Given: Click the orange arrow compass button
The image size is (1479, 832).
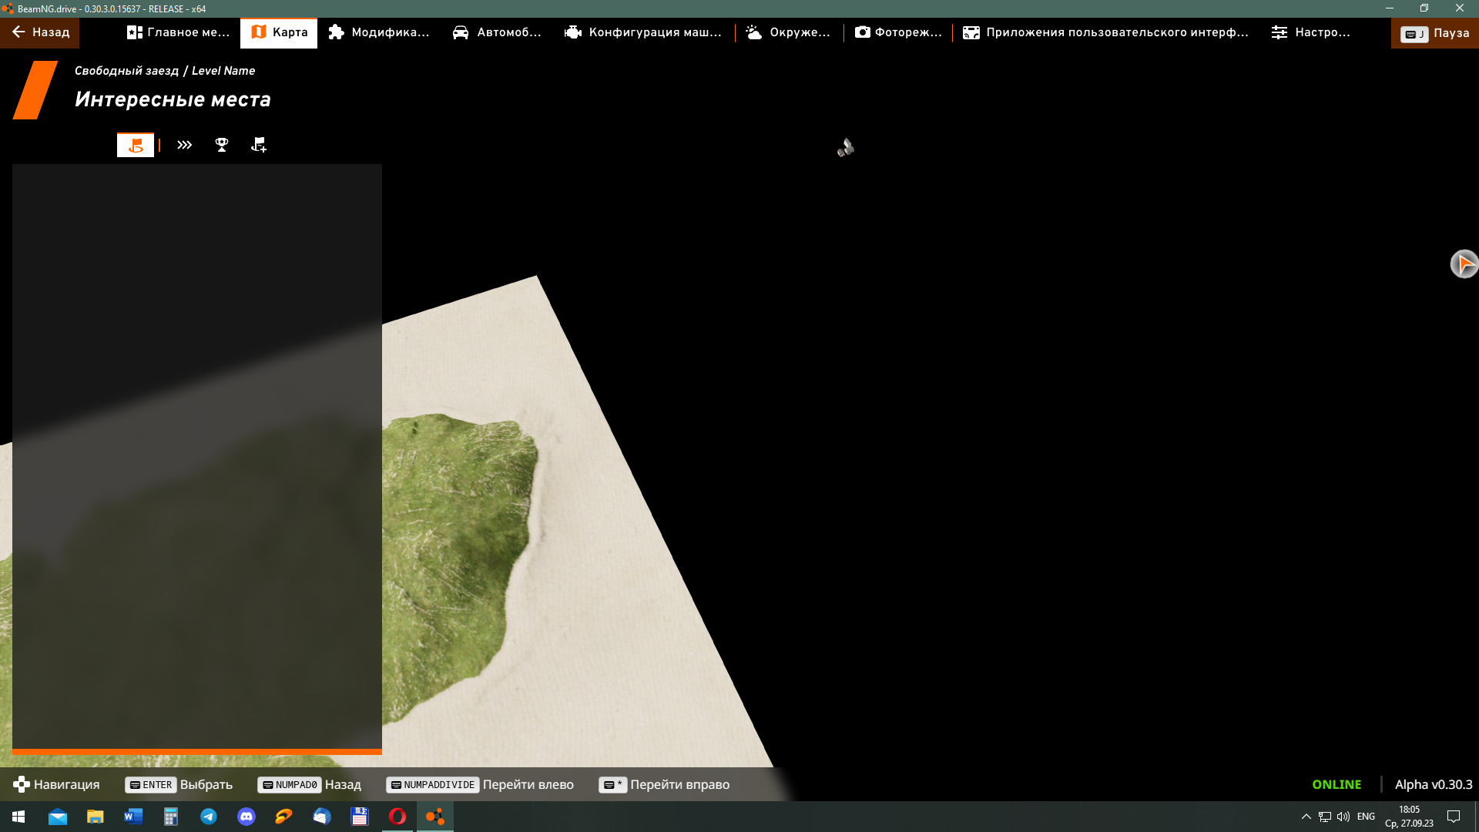Looking at the screenshot, I should (x=1464, y=264).
